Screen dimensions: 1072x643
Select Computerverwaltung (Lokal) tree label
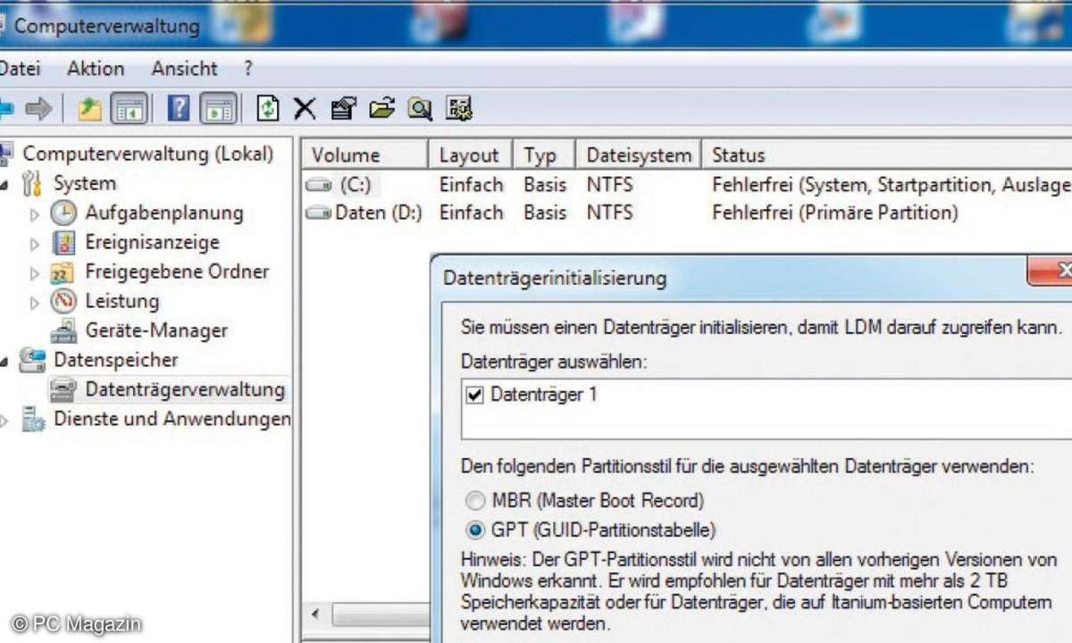pyautogui.click(x=148, y=154)
